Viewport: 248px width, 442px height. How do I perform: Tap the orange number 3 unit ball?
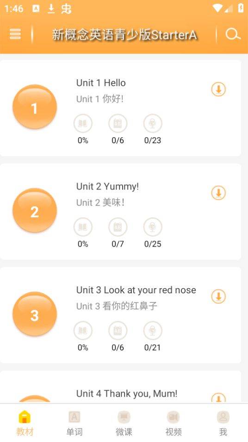[35, 314]
